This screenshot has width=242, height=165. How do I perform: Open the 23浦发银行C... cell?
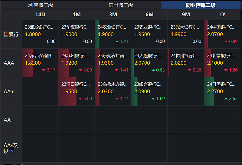coord(40,34)
